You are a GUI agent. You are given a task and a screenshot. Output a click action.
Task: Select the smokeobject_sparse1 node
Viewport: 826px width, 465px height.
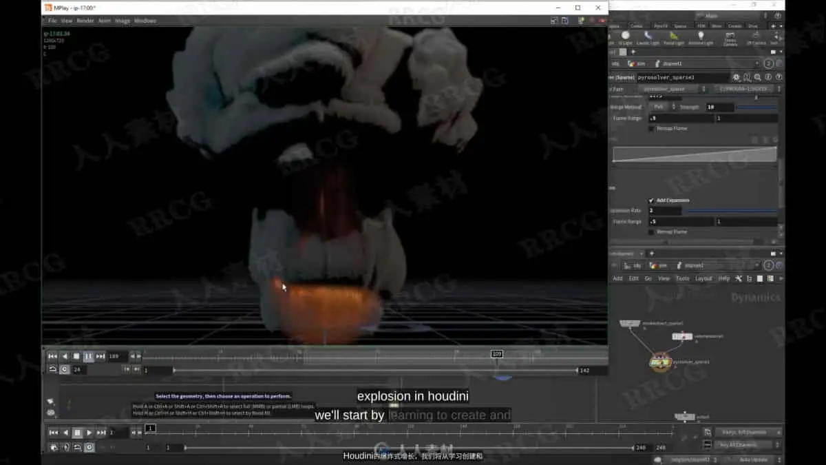pyautogui.click(x=631, y=323)
